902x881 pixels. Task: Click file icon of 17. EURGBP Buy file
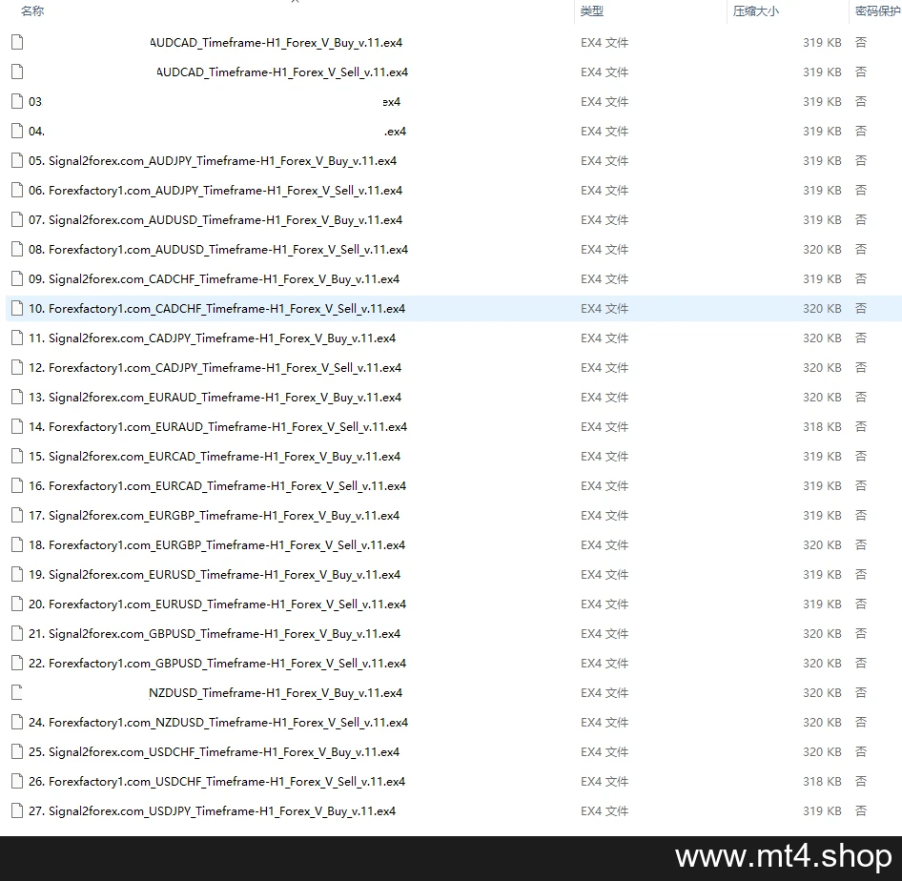click(x=17, y=515)
